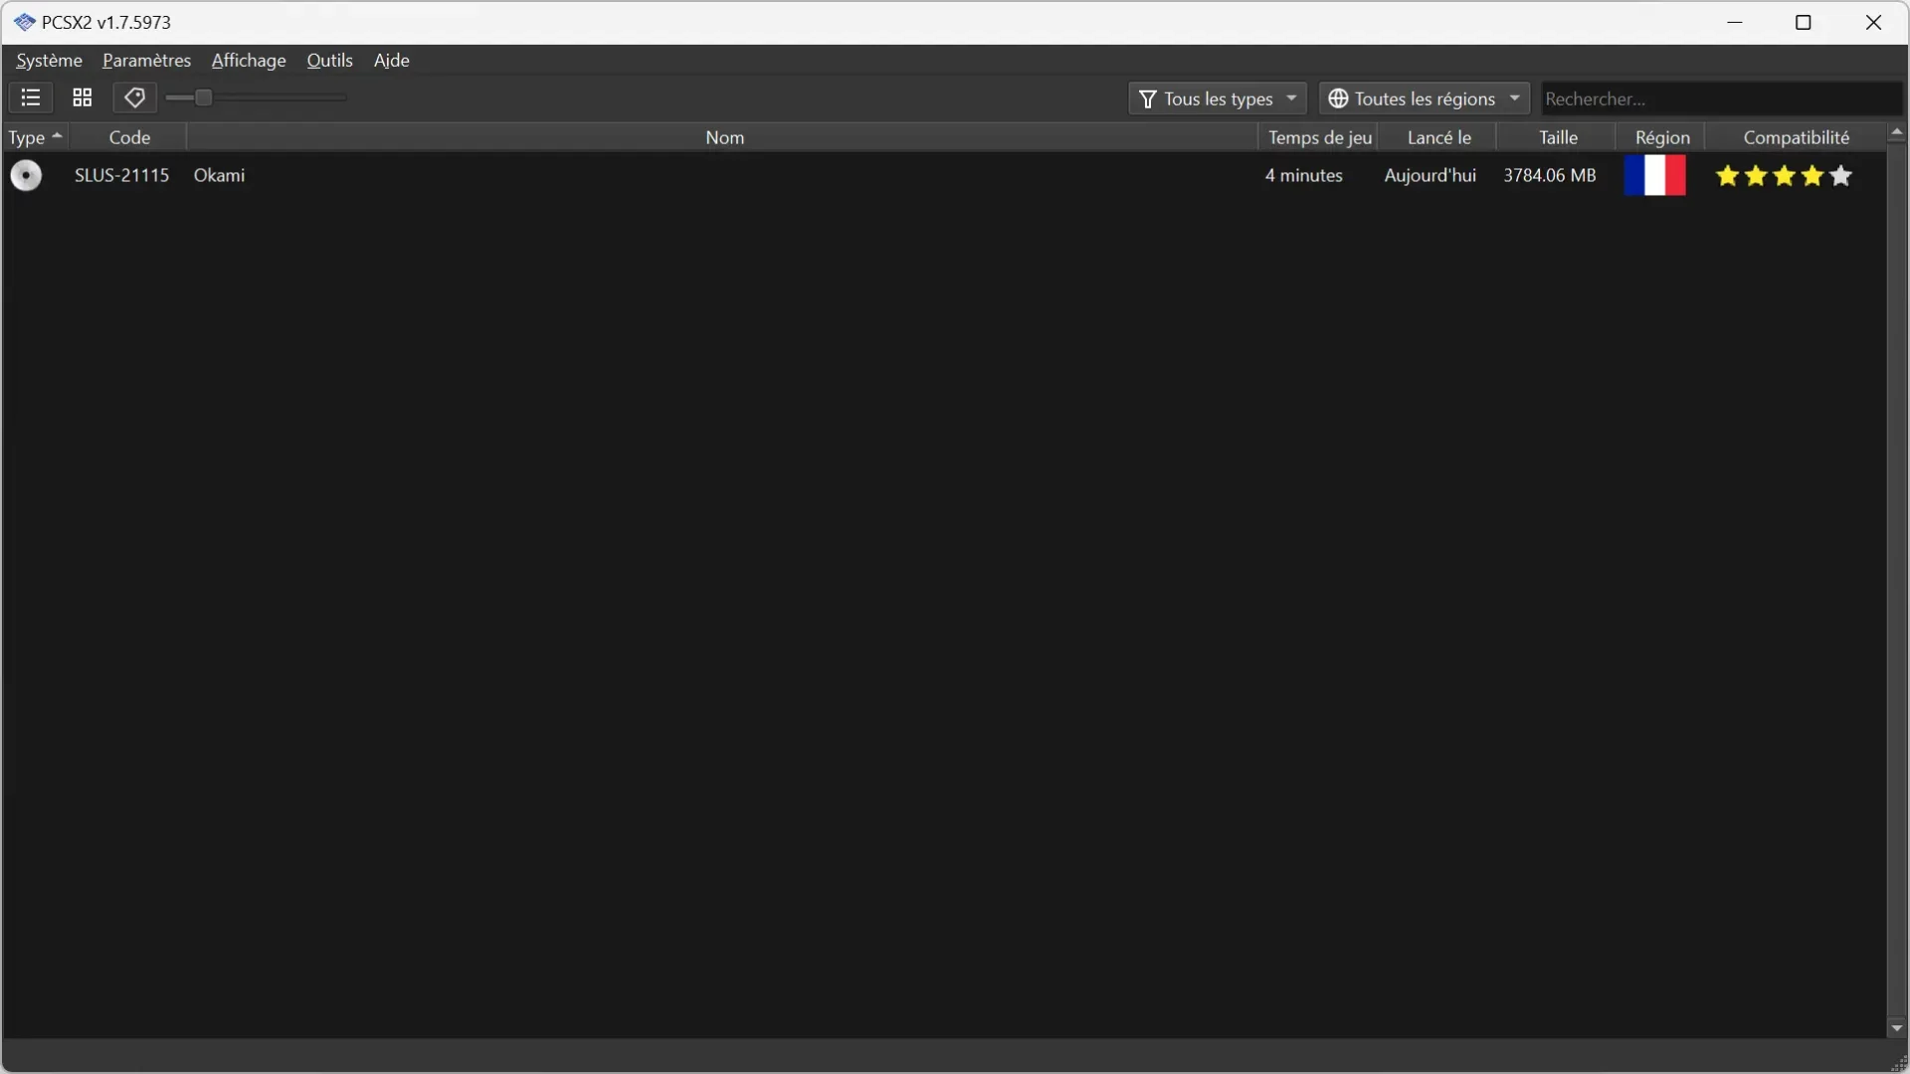1910x1074 pixels.
Task: Select the Okami game name
Action: click(x=219, y=175)
